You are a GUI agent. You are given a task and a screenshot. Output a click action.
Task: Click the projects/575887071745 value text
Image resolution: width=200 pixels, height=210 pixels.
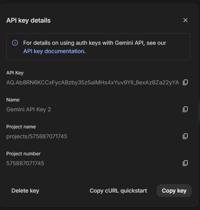click(x=37, y=136)
